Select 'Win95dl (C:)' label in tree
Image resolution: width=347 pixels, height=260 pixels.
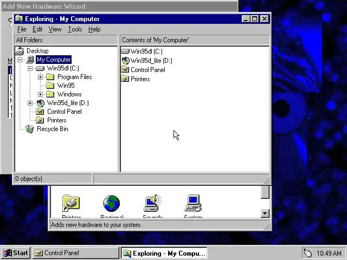63,68
